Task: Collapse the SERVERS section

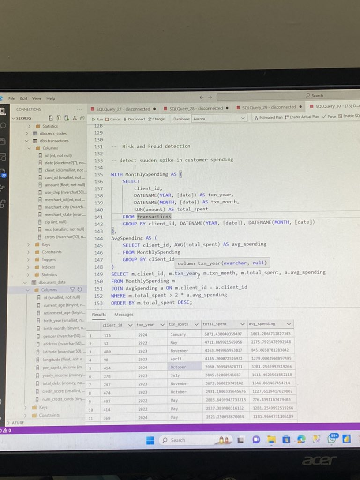Action: 14,118
